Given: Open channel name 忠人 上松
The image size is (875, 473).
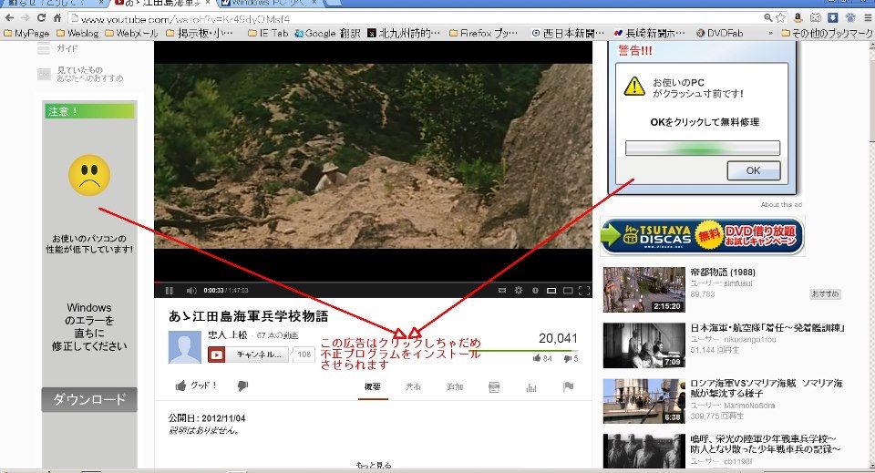Looking at the screenshot, I should coord(228,334).
